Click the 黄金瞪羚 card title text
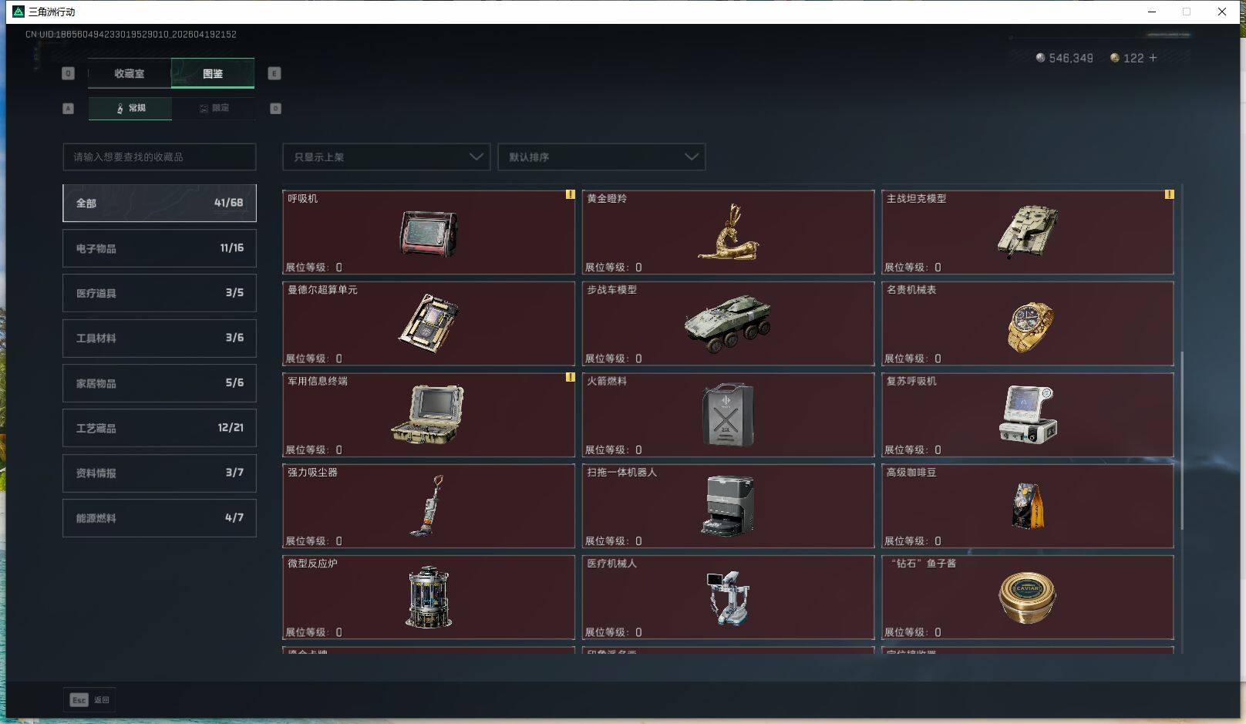This screenshot has height=724, width=1246. click(x=607, y=199)
